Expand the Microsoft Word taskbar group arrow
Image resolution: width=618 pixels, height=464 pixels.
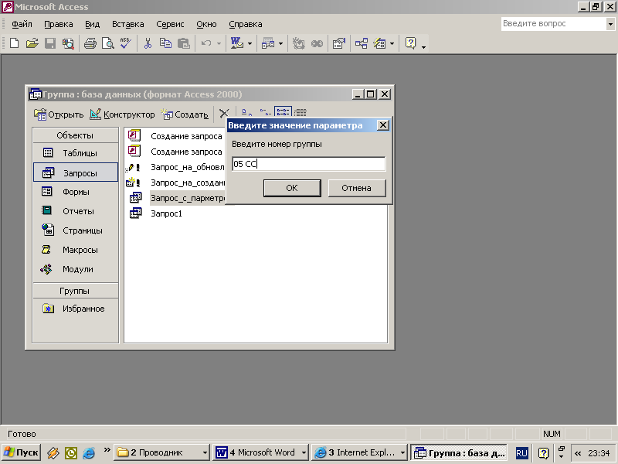click(304, 452)
